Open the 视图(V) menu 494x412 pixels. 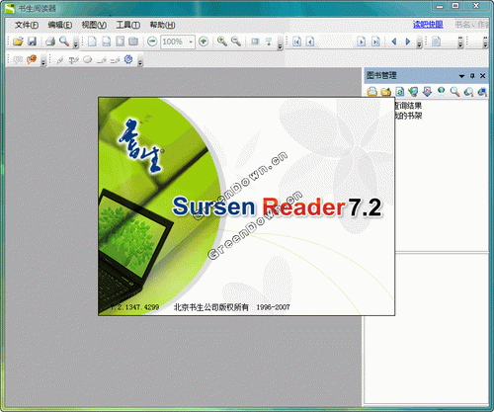(94, 25)
